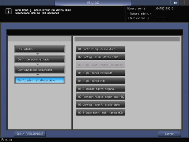Open 08 Config. codif. disco duro
This screenshot has height=142, width=189.
pos(101,105)
